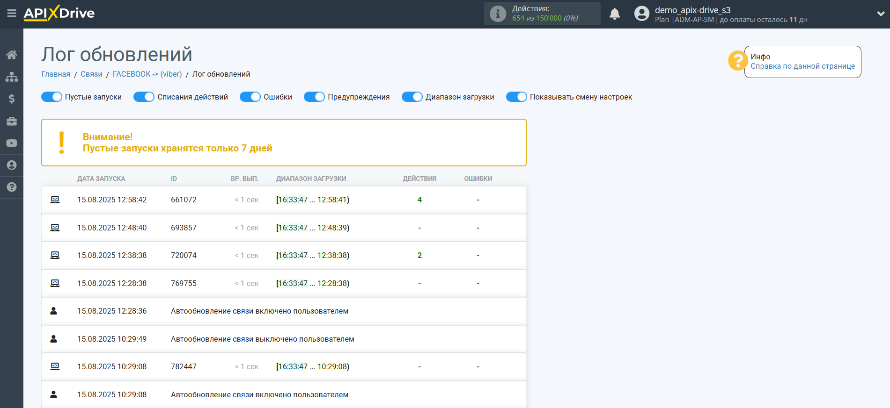Click the ID column header
Viewport: 890px width, 408px height.
pyautogui.click(x=174, y=179)
